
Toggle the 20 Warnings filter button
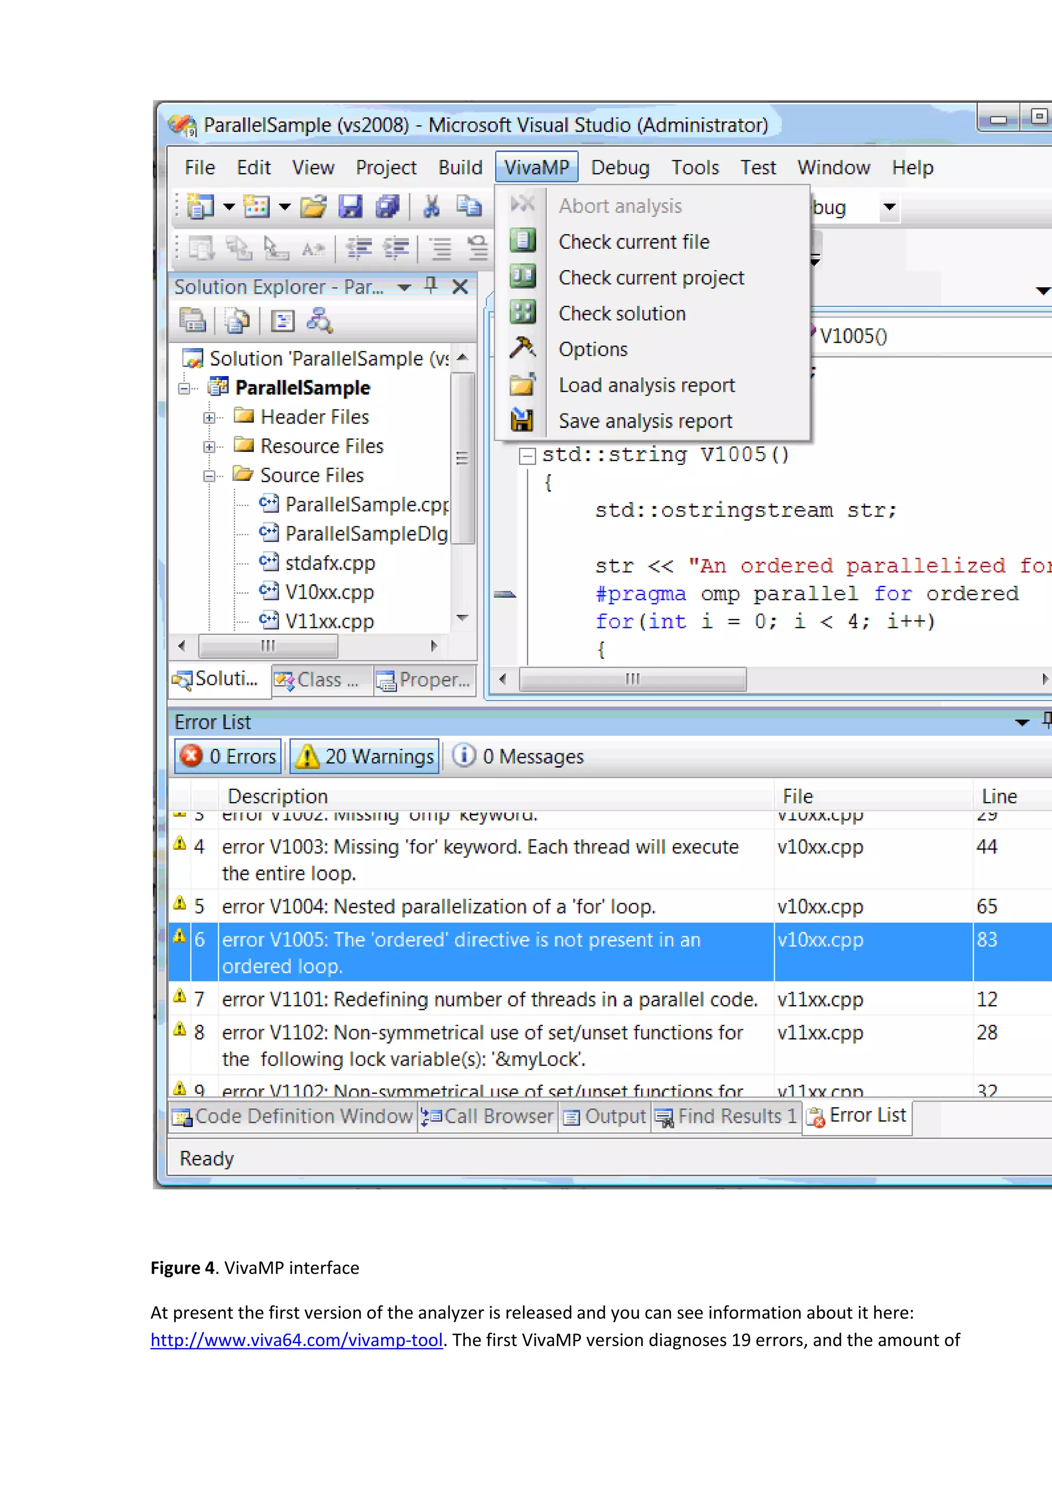click(364, 756)
